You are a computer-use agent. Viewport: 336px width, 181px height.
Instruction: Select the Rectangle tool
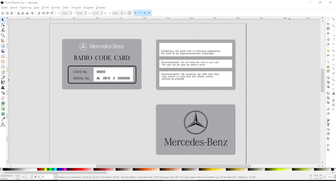(x=3, y=46)
